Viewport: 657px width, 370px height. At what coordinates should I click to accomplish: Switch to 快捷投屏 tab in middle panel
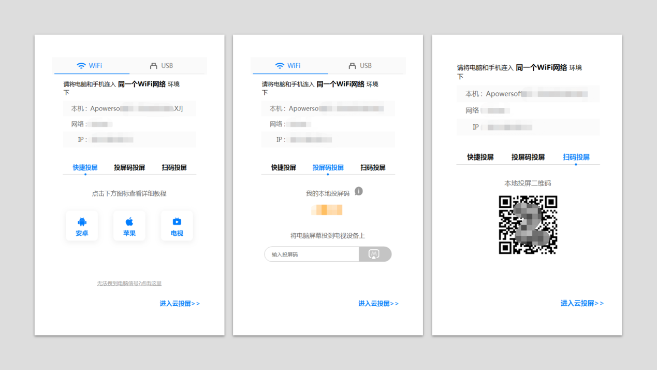[x=284, y=167]
